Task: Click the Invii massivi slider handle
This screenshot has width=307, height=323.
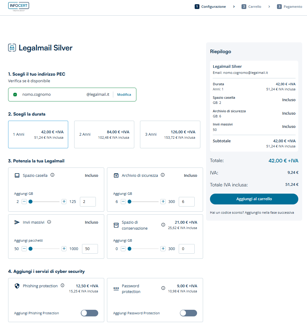Action: tap(30, 249)
